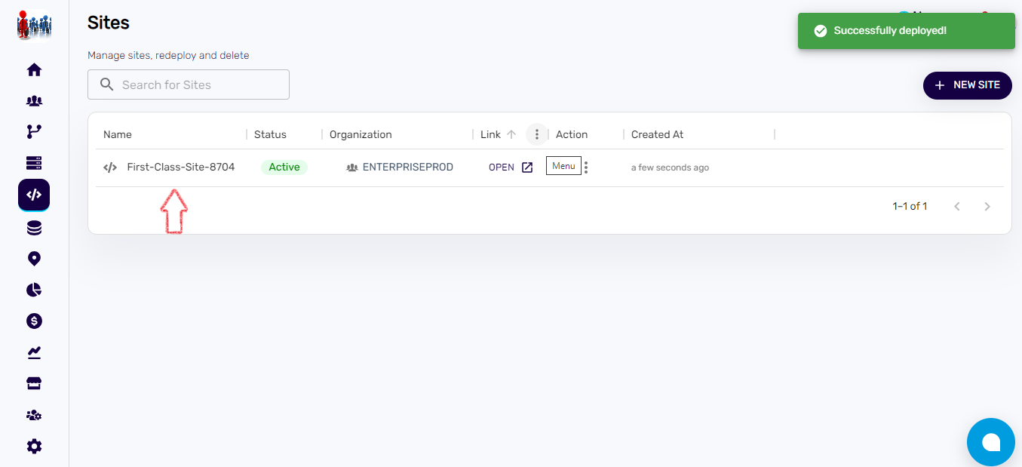Open the marketplace store sidebar icon
This screenshot has height=467, width=1022.
(34, 384)
